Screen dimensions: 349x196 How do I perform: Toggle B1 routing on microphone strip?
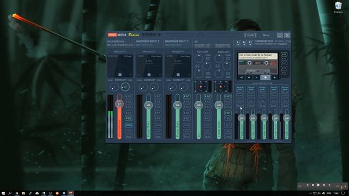tap(129, 113)
